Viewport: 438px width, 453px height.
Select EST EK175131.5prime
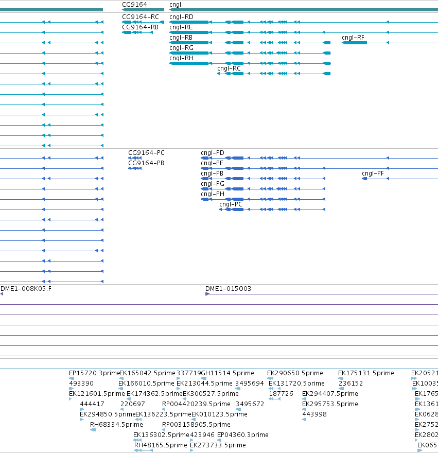click(x=366, y=373)
